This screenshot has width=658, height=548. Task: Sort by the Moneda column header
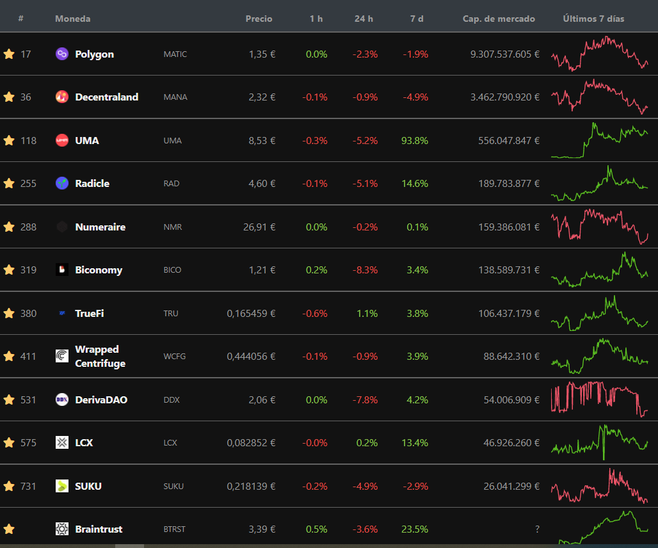[72, 19]
